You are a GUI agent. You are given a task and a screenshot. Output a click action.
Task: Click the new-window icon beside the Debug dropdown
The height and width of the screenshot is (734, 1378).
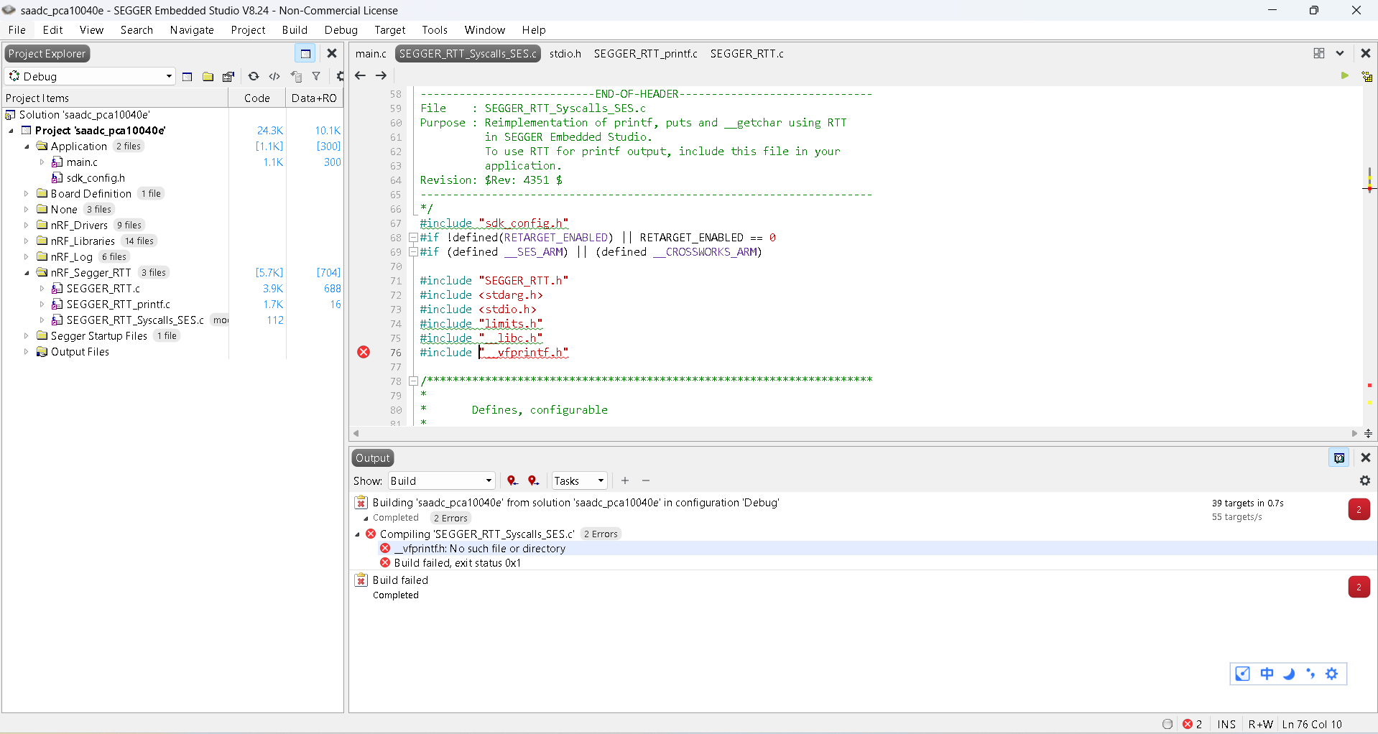188,77
